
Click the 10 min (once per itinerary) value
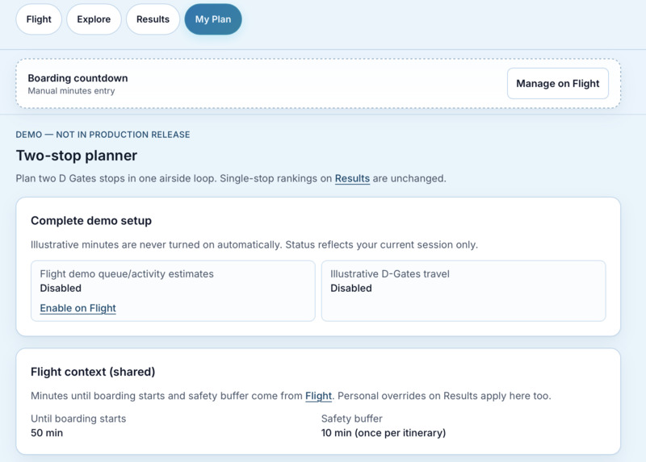[384, 433]
